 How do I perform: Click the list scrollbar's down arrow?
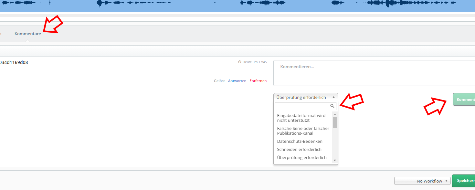[335, 160]
